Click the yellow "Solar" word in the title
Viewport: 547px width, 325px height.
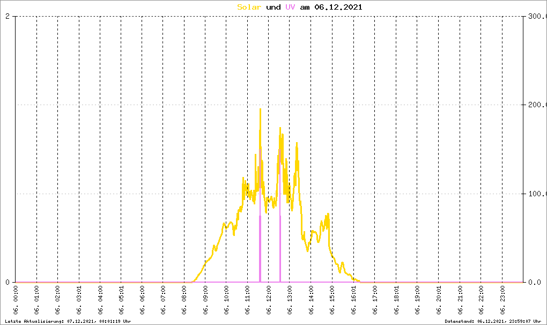click(249, 7)
